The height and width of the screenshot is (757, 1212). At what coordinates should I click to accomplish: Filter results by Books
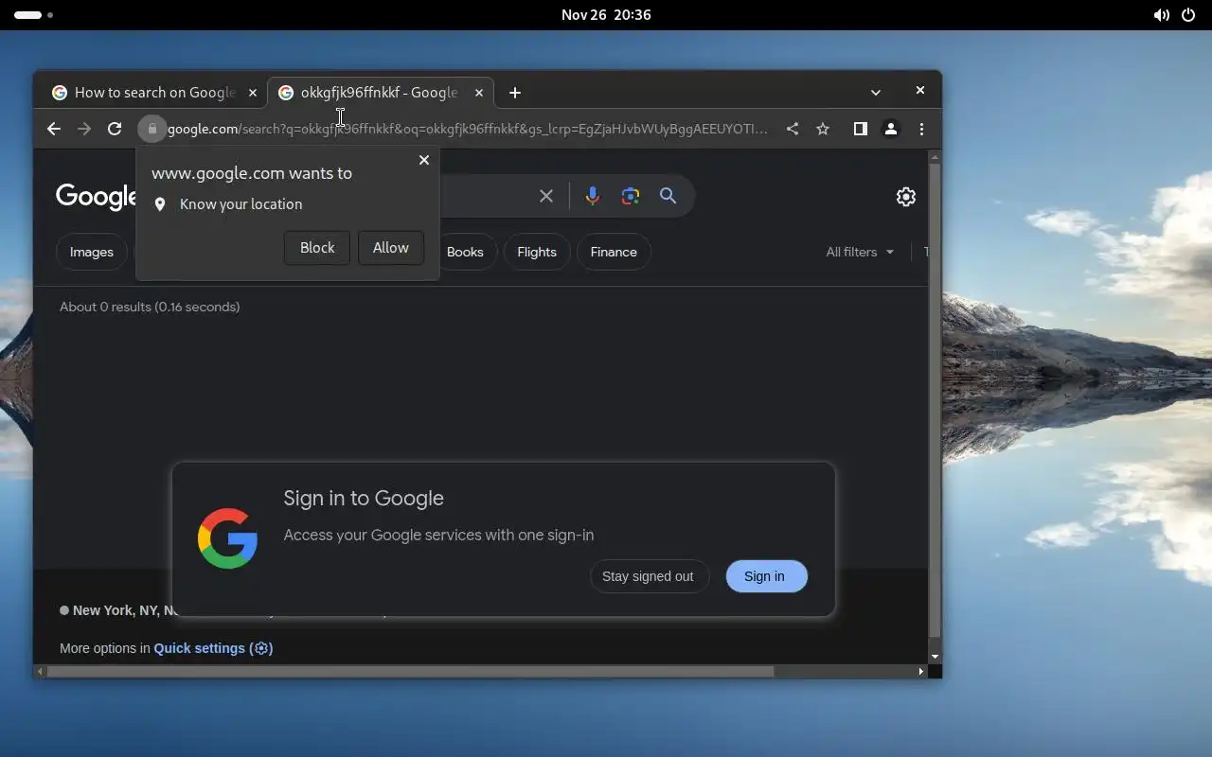point(465,252)
